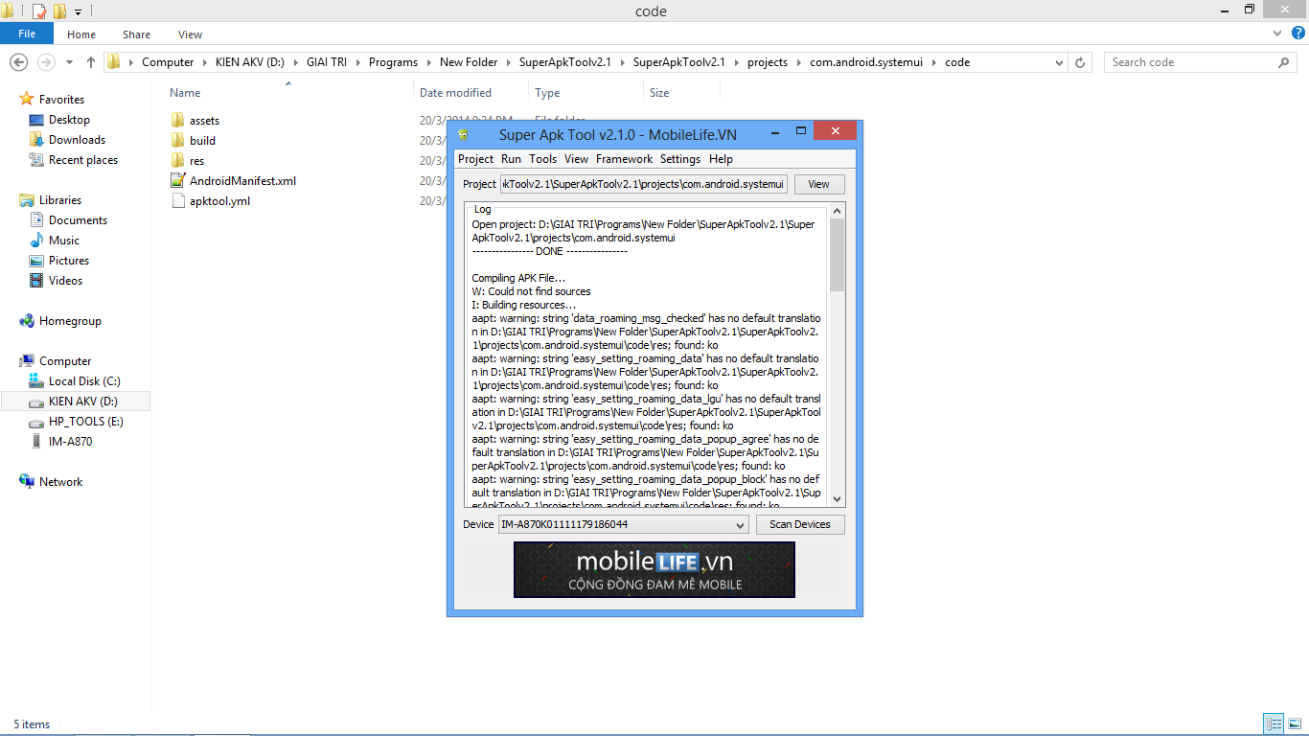Image resolution: width=1309 pixels, height=736 pixels.
Task: Click the log scrollbar down arrow
Action: (837, 498)
